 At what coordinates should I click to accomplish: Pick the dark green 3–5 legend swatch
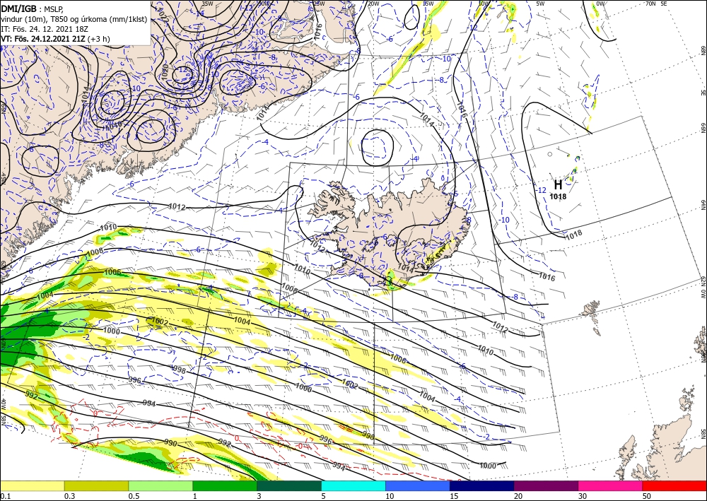(289, 485)
